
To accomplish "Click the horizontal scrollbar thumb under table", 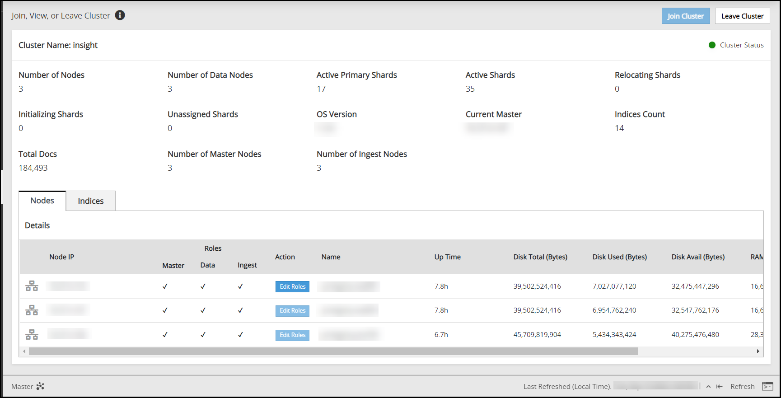I will pyautogui.click(x=333, y=351).
